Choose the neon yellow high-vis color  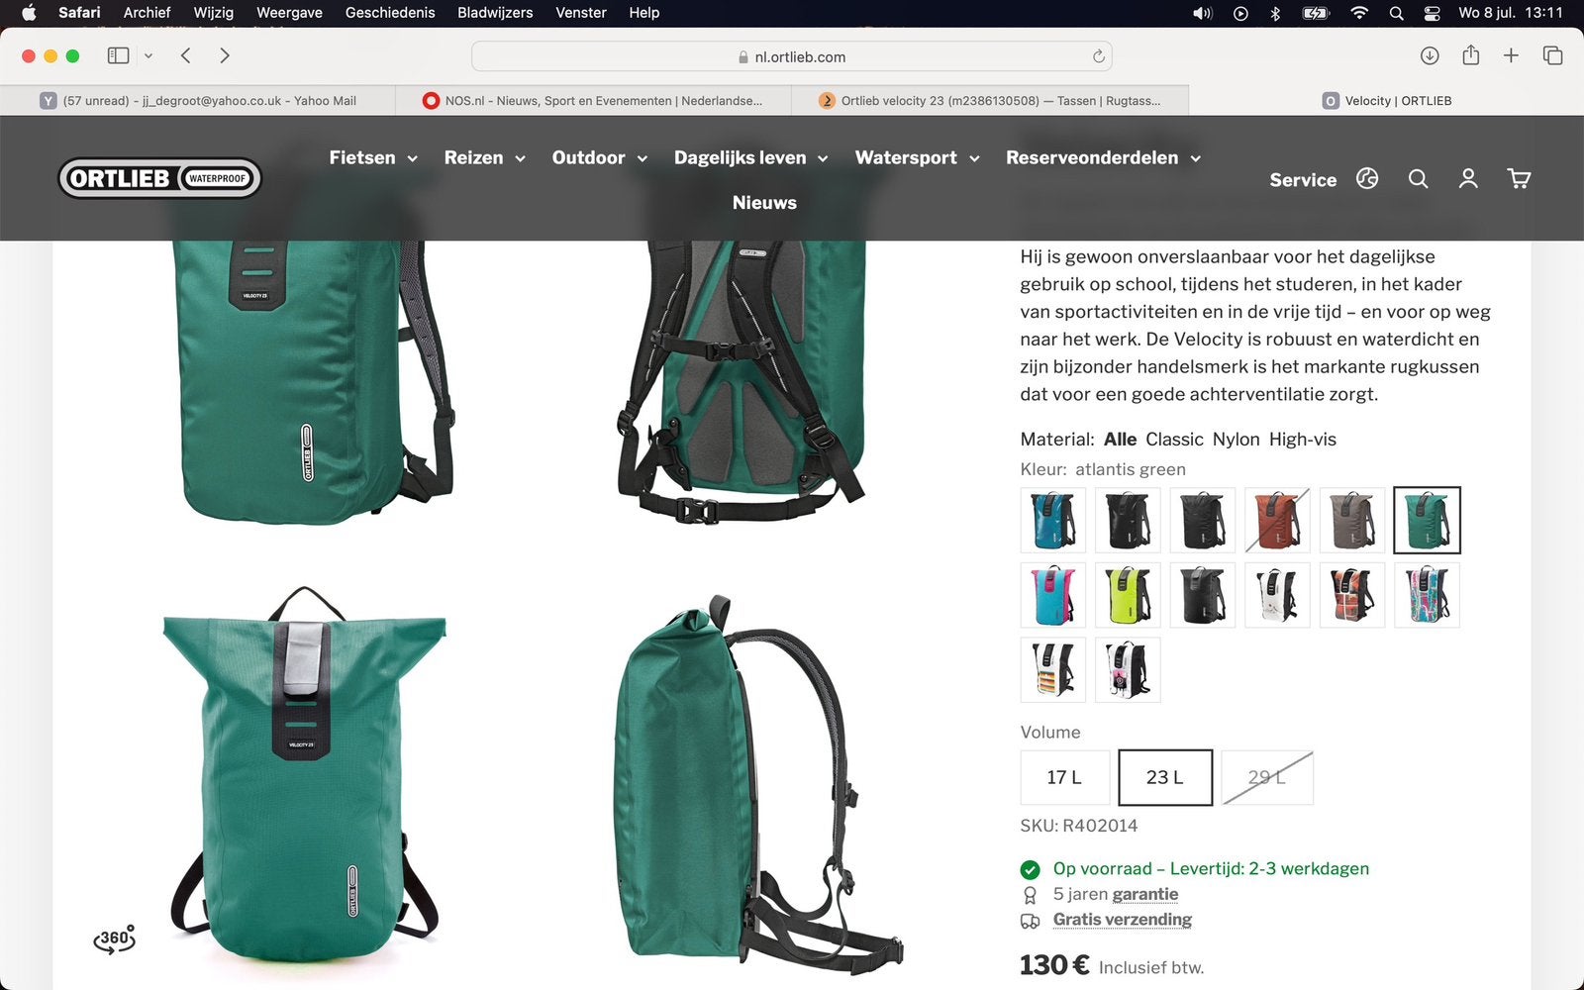coord(1128,595)
